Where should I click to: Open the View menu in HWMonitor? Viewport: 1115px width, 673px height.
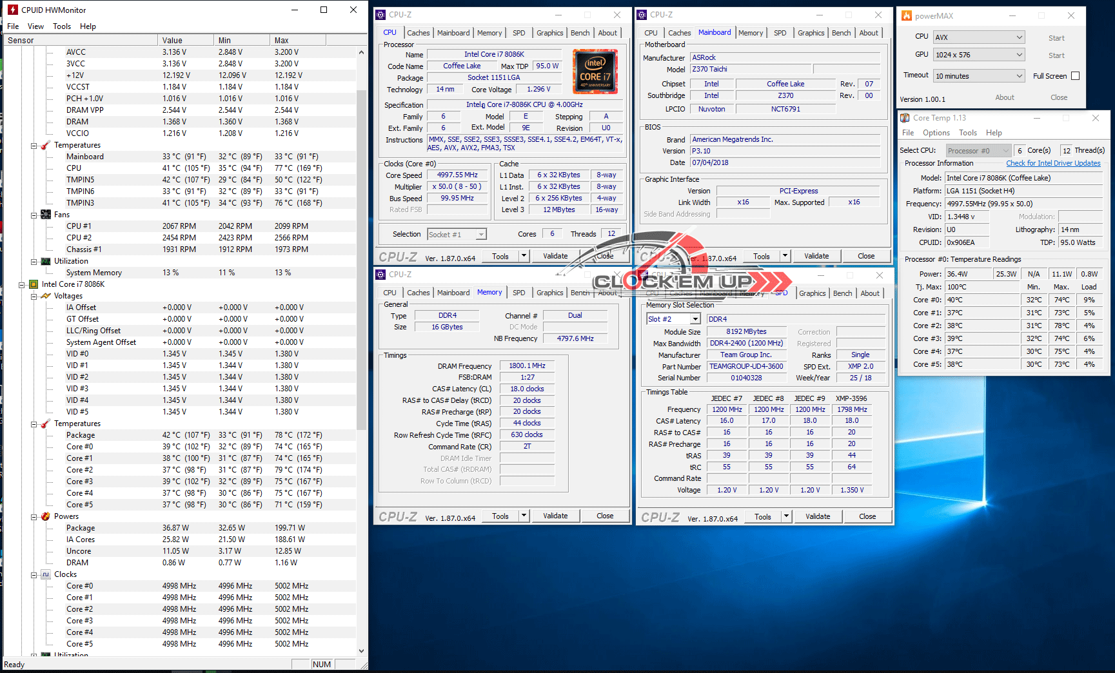coord(35,26)
